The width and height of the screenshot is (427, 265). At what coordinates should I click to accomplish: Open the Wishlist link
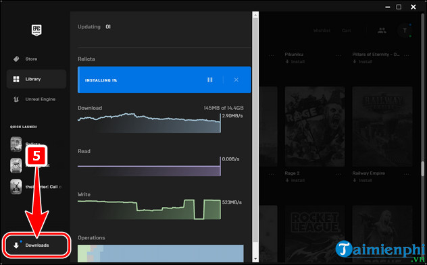pyautogui.click(x=322, y=31)
